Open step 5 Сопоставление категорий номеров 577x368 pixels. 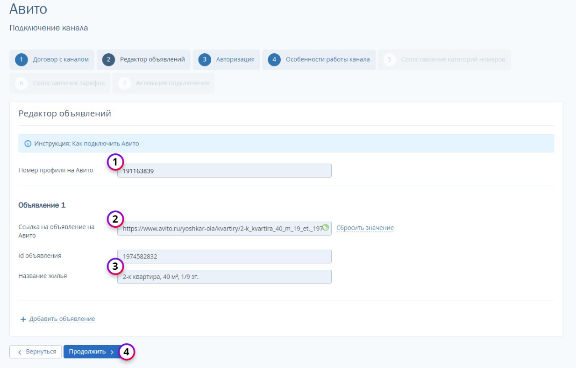pyautogui.click(x=444, y=60)
